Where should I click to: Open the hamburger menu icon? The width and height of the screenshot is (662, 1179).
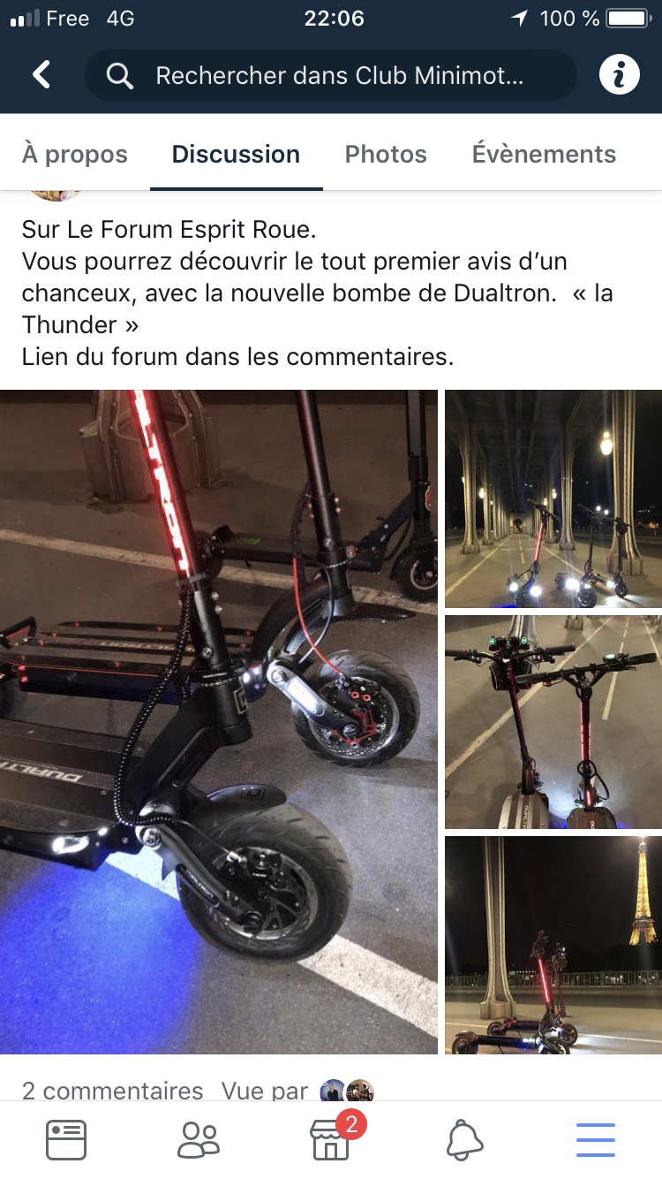596,1140
